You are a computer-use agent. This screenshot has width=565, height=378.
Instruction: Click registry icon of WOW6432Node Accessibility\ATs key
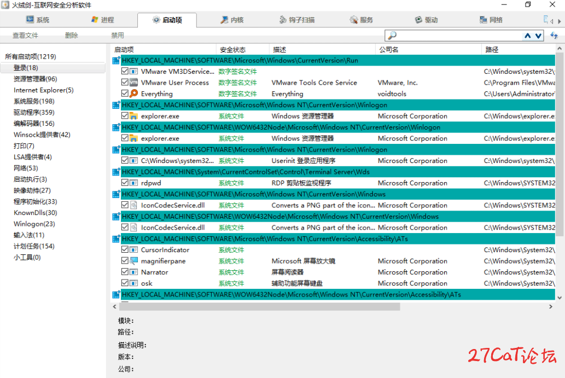click(116, 294)
